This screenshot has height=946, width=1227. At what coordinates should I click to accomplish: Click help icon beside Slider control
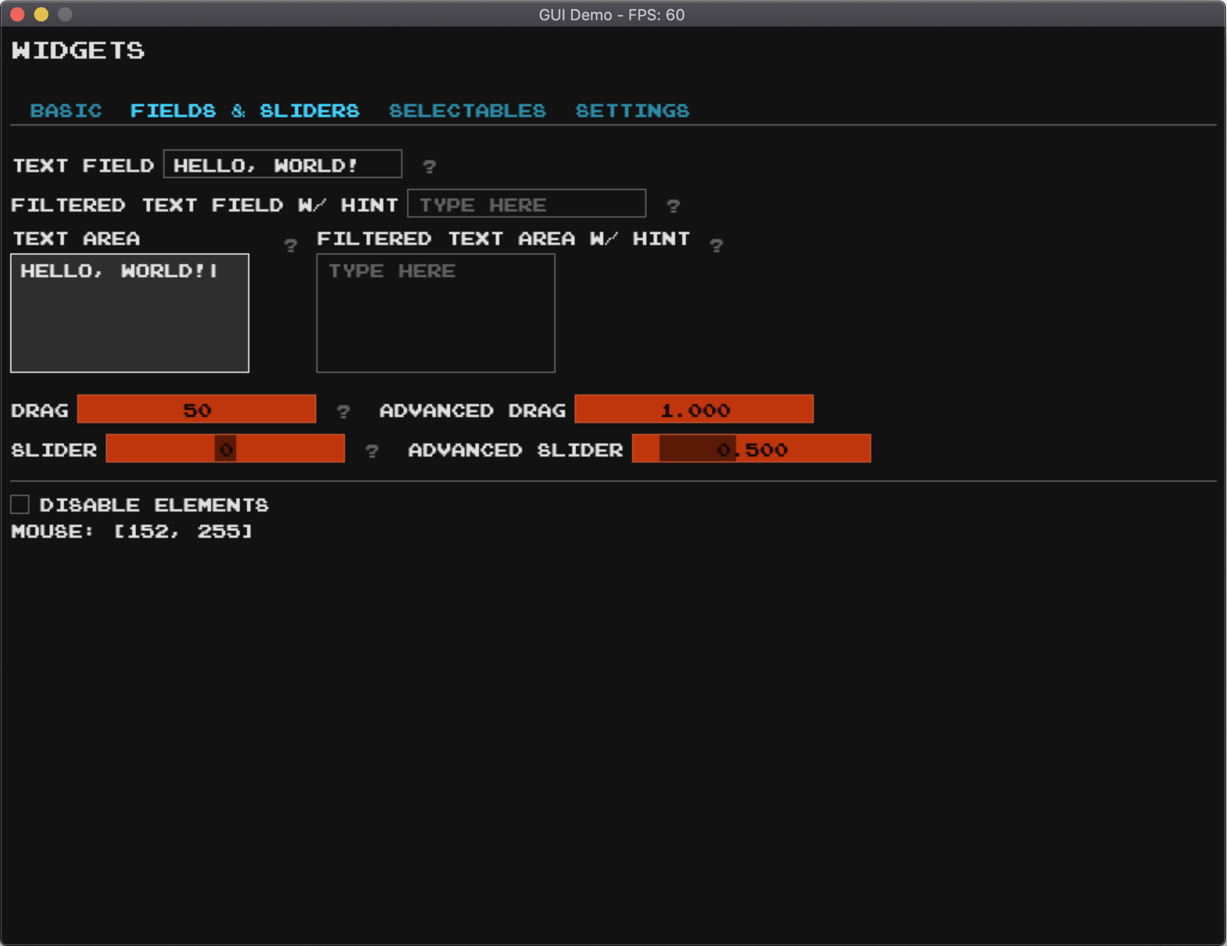tap(371, 451)
